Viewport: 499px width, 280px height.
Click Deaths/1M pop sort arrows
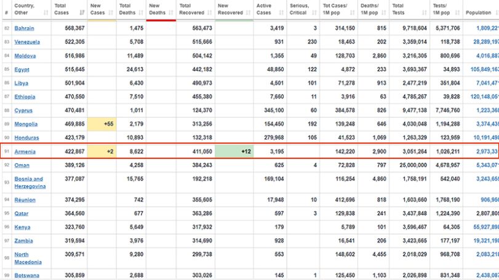(384, 13)
